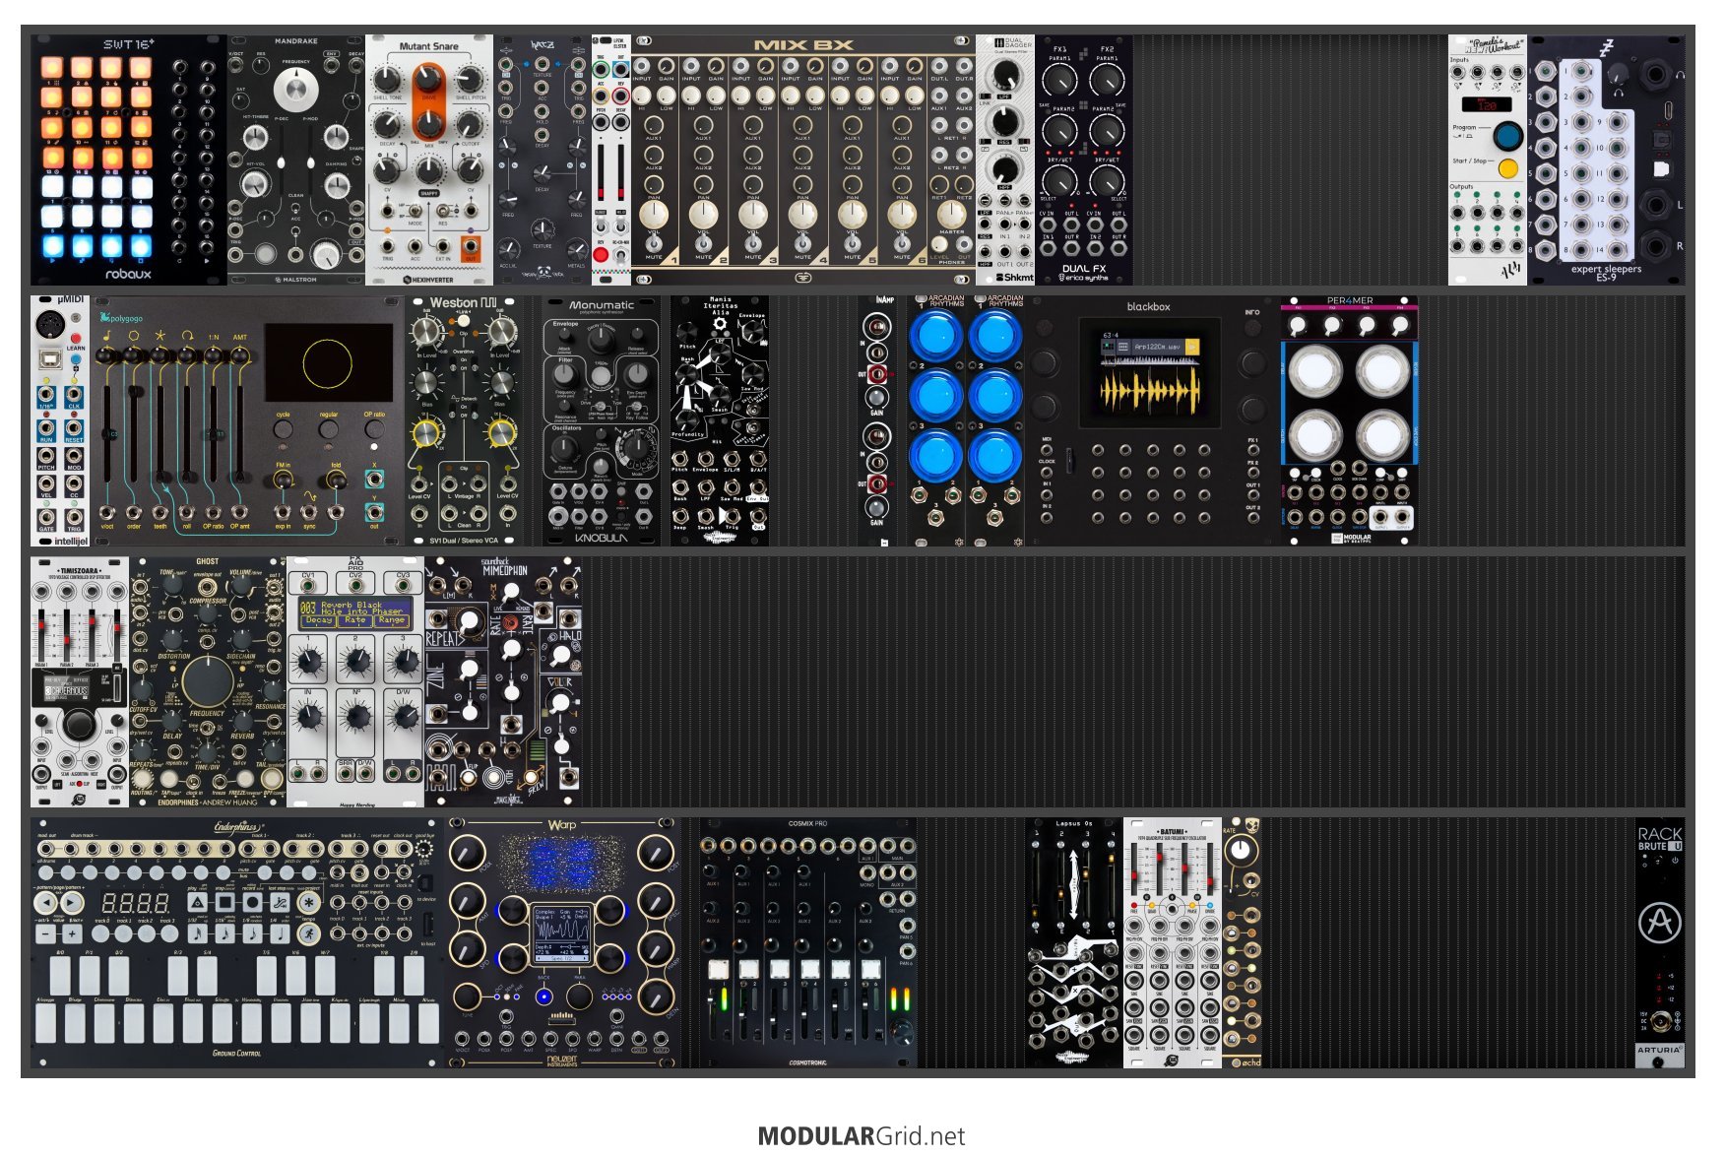The image size is (1725, 1157).
Task: Click the fold knob on Polygogo
Action: click(336, 480)
